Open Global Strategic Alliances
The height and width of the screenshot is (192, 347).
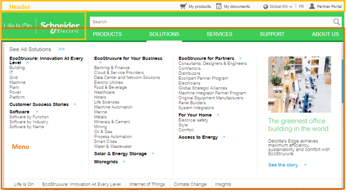(x=203, y=88)
